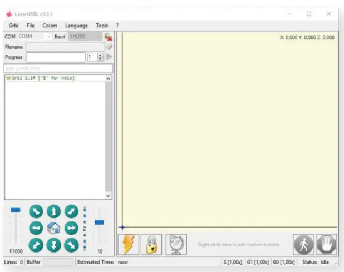Click the pass count number field
The width and height of the screenshot is (344, 272).
[92, 57]
